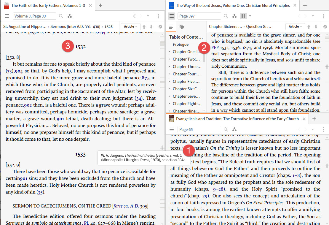Open visual filters in Faith of Early Fathers panel
Screen dimensions: 329x225
click(70, 16)
